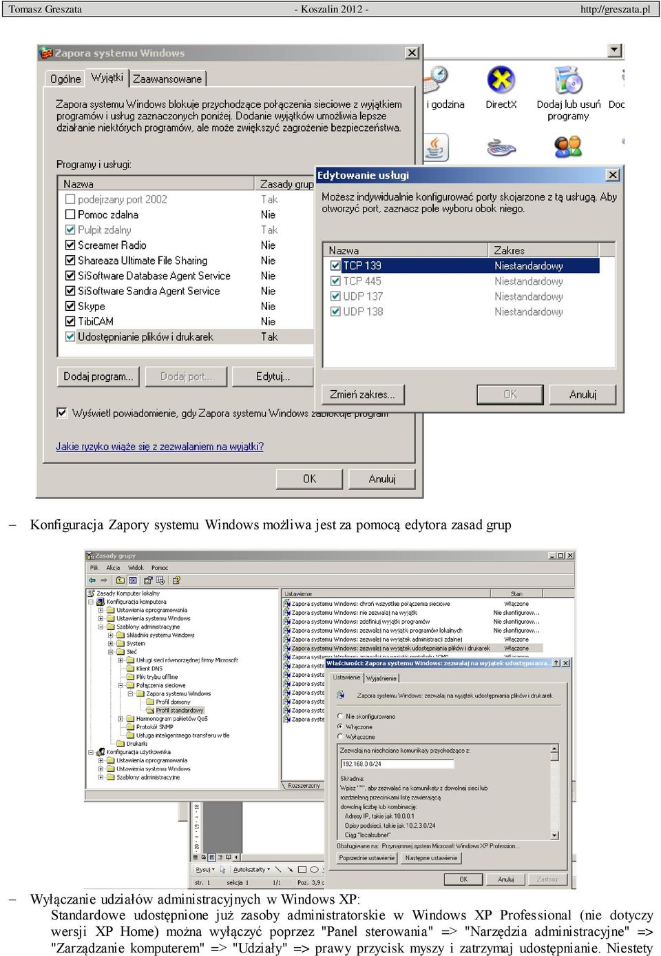
Task: Collapse the Konfiguracja komputera tree node
Action: 91,602
